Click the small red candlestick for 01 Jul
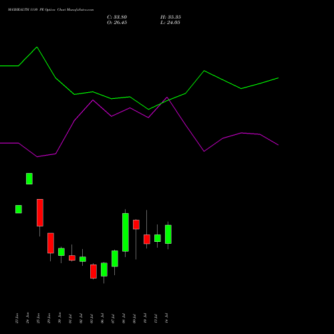This screenshot has width=334, height=334. [72, 258]
